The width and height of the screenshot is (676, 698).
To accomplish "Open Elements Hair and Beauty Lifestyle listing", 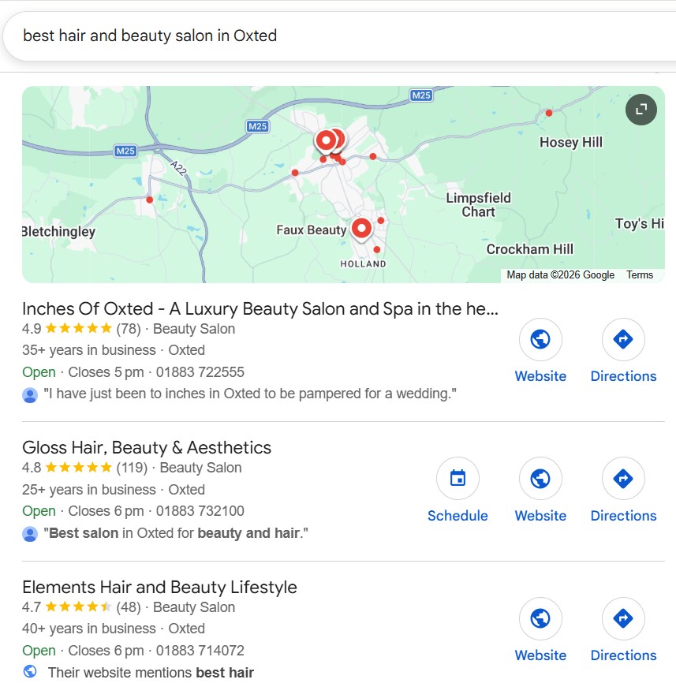I will (159, 587).
